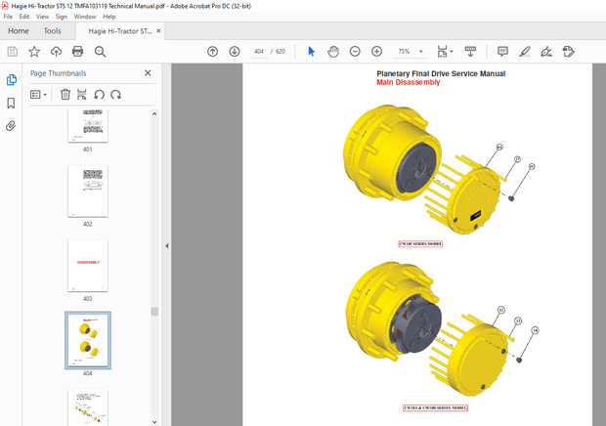Collapse the navigation pane arrow
This screenshot has width=606, height=426.
[x=166, y=245]
